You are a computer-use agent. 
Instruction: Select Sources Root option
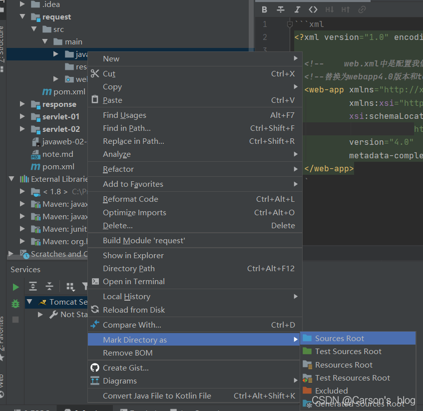358,338
